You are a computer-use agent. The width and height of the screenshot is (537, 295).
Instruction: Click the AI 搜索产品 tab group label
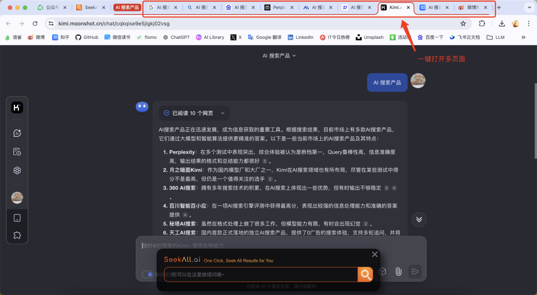[x=127, y=7]
